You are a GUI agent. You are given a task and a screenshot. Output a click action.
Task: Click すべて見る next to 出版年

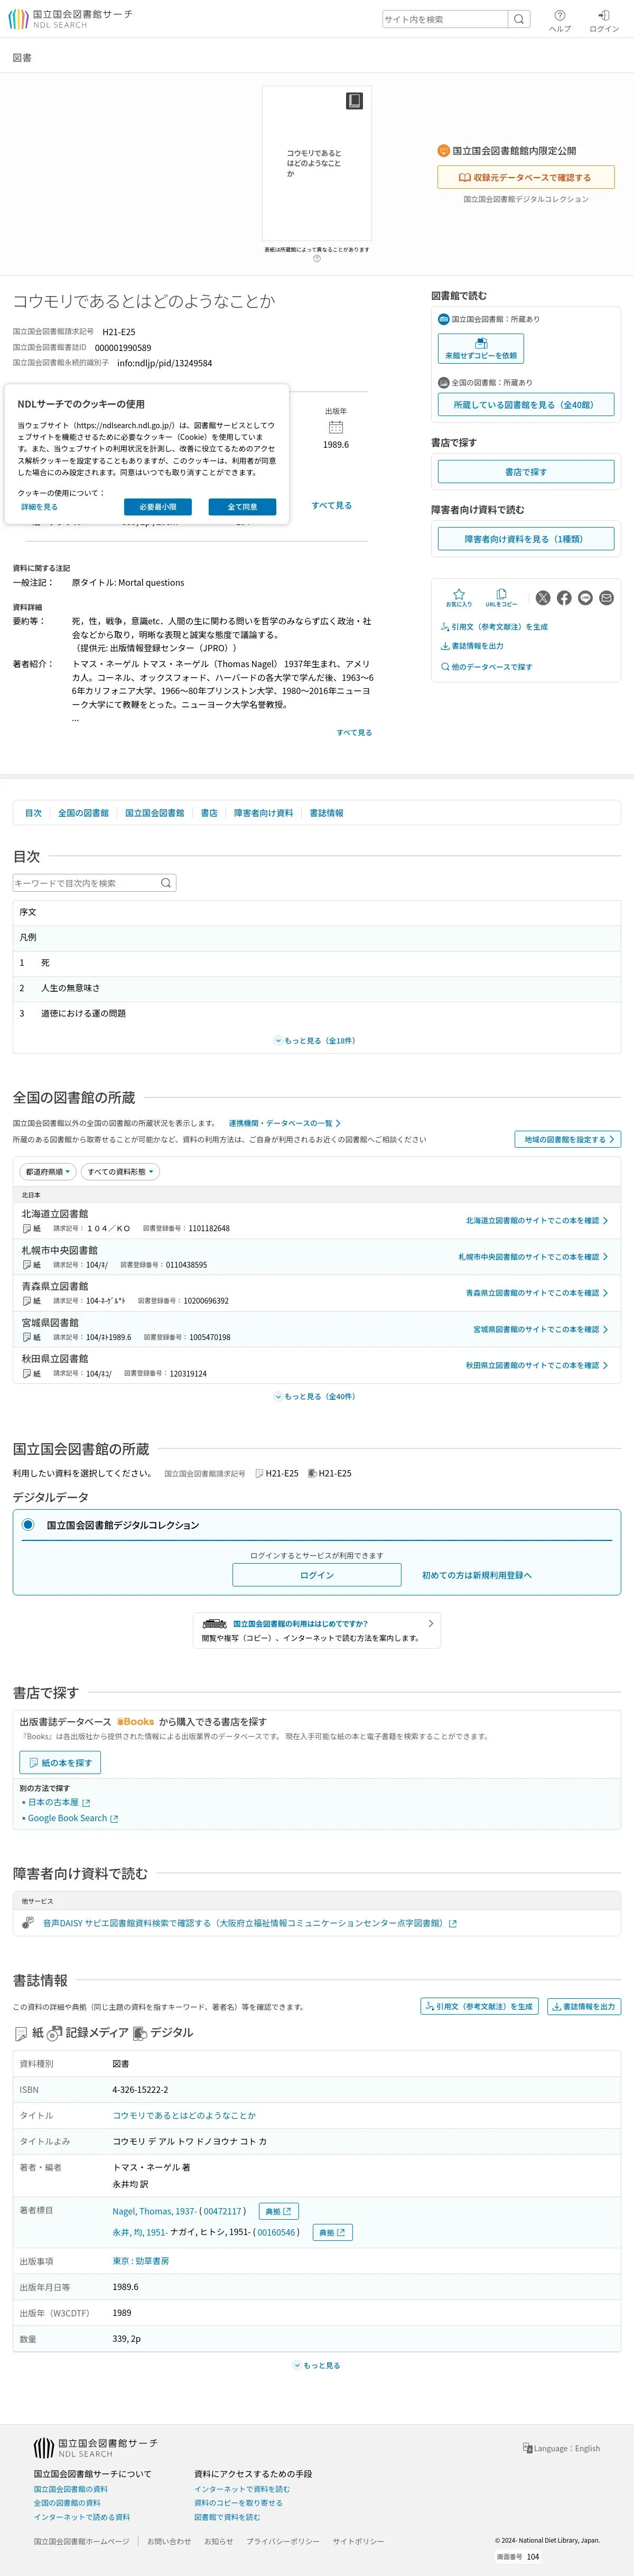(x=331, y=506)
